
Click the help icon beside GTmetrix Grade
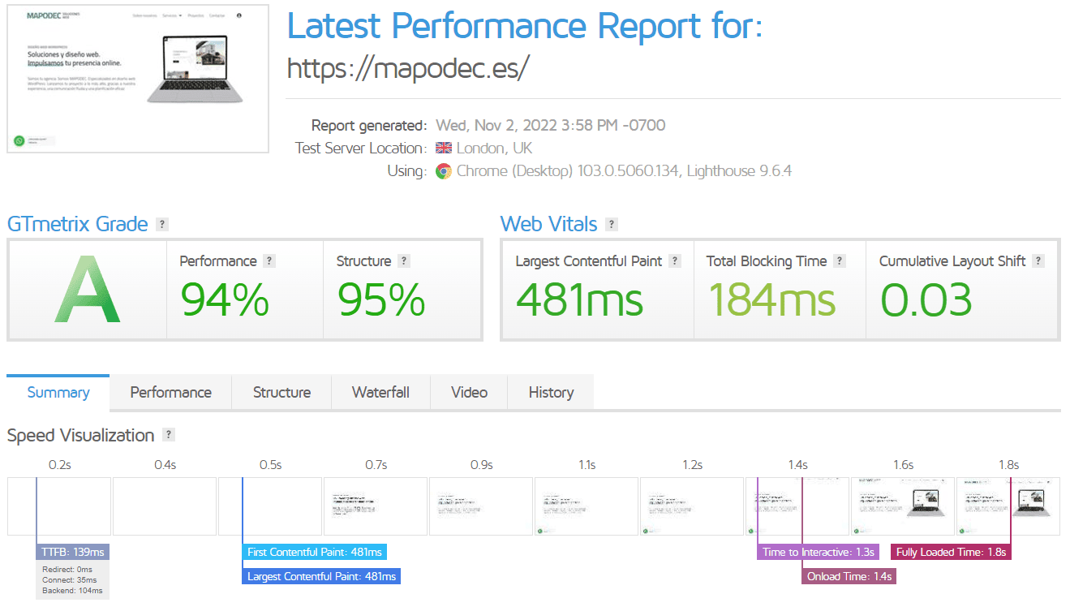tap(162, 225)
